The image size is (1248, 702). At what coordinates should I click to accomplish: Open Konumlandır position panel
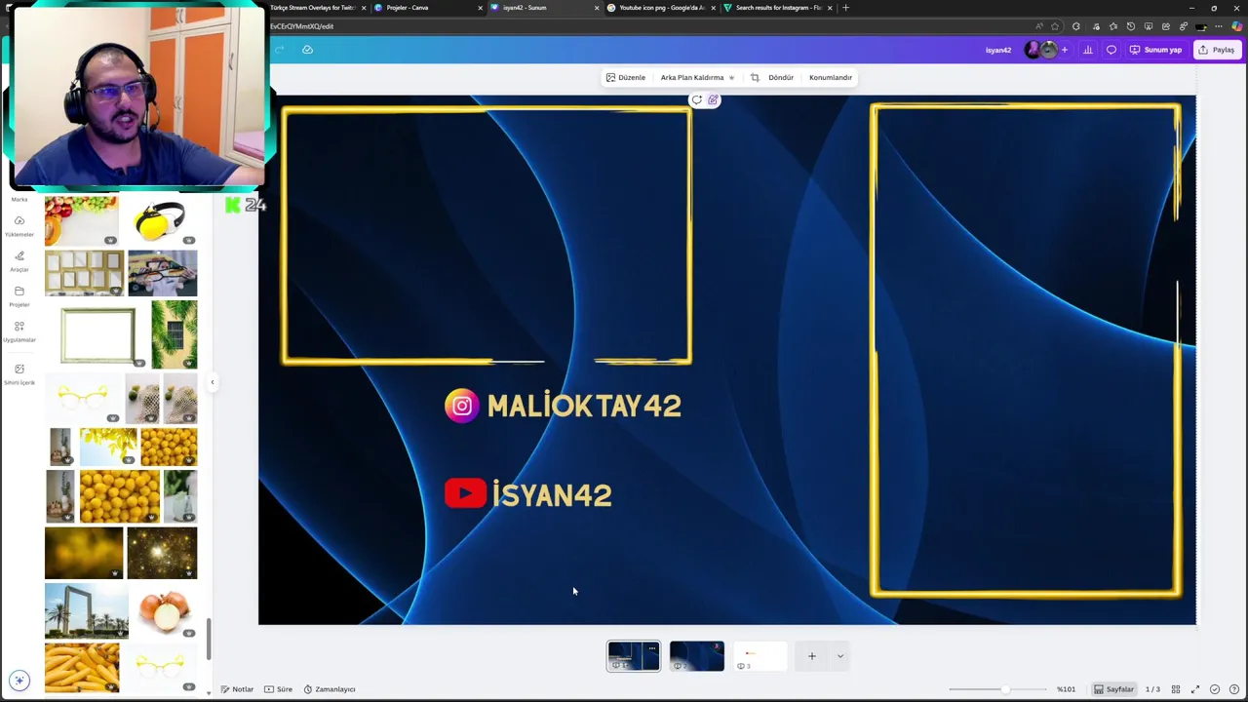(831, 77)
